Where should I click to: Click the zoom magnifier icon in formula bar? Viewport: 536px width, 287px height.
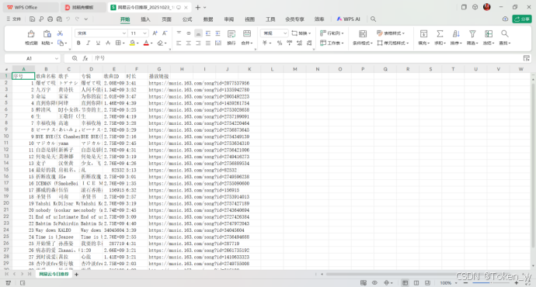pos(75,58)
